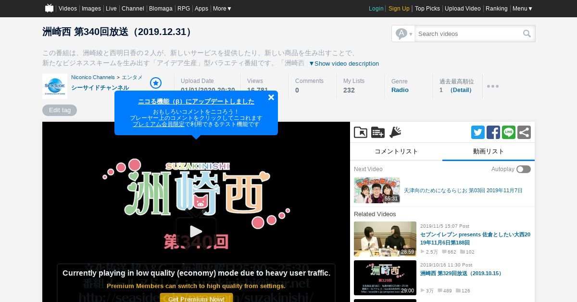Click the Sign Up link
Image resolution: width=577 pixels, height=302 pixels.
click(x=399, y=9)
